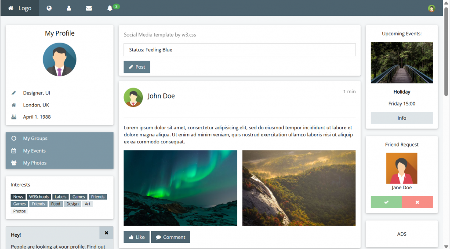The image size is (450, 249).
Task: Open notifications bell icon
Action: coord(109,8)
